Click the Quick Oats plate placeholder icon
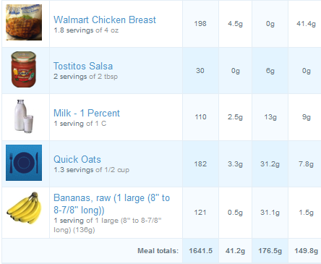 tap(24, 163)
